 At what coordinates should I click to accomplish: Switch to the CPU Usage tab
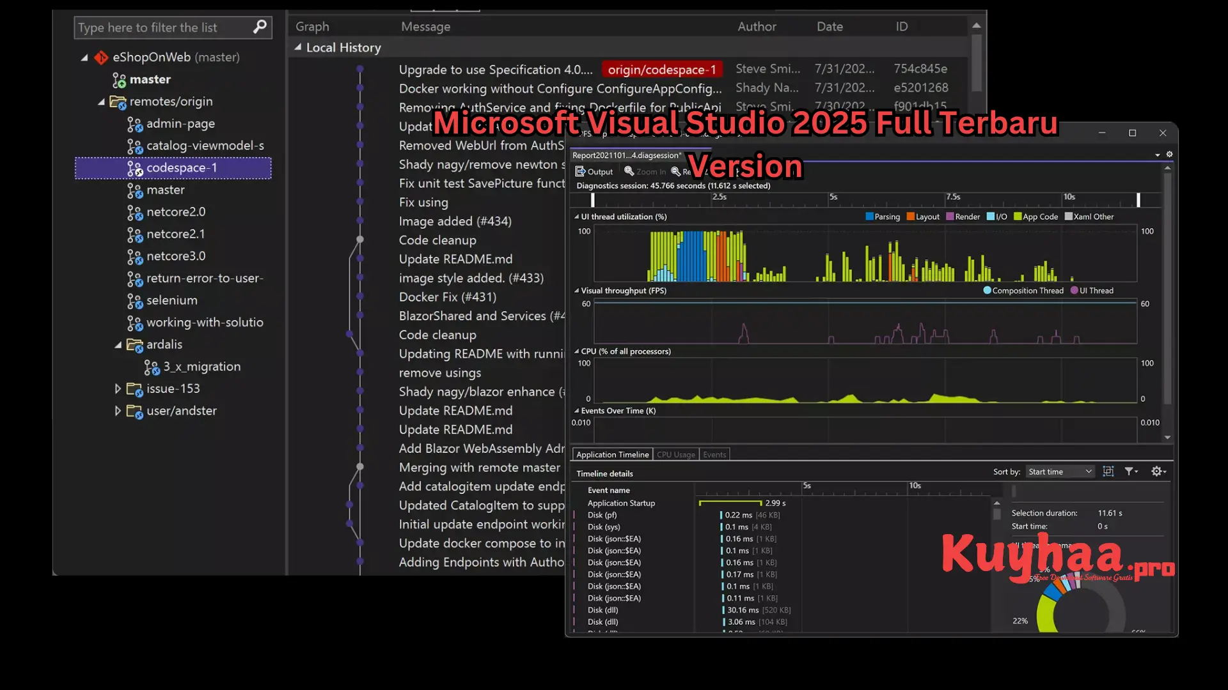(675, 454)
